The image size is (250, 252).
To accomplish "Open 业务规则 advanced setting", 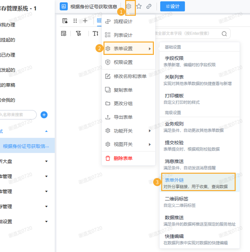I will click(x=200, y=127).
